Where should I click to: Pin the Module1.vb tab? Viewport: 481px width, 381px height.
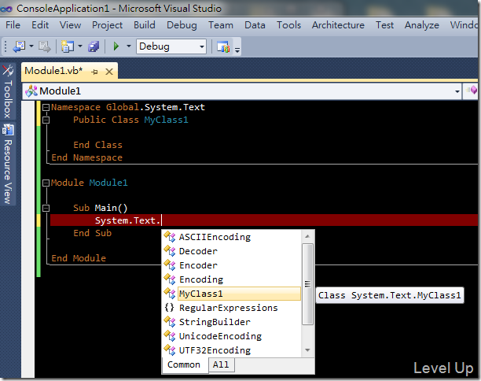(95, 72)
